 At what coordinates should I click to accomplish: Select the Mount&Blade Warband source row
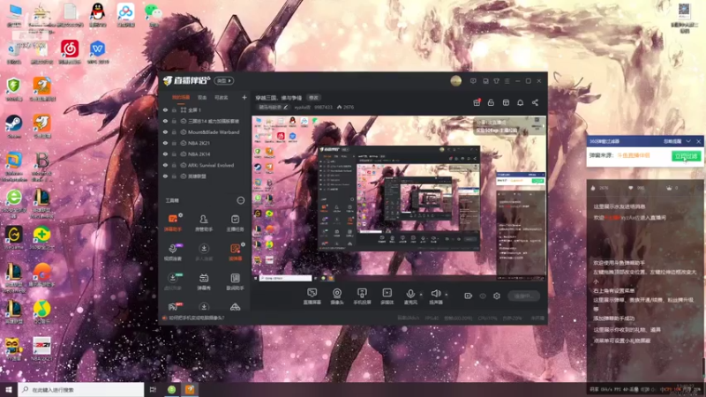tap(205, 132)
